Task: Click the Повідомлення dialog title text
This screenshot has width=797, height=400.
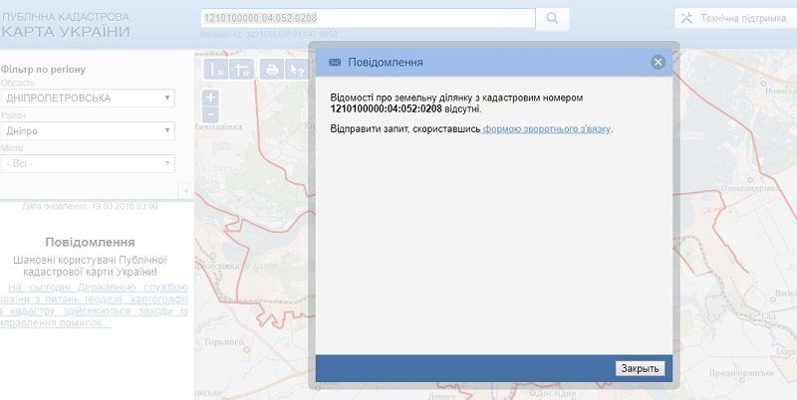Action: point(386,63)
